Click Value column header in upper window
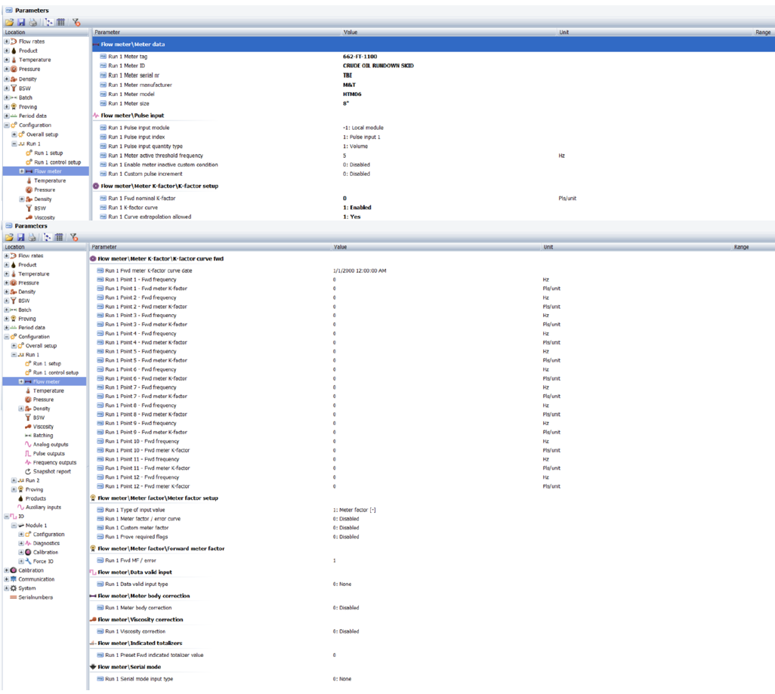The image size is (775, 694). point(350,32)
